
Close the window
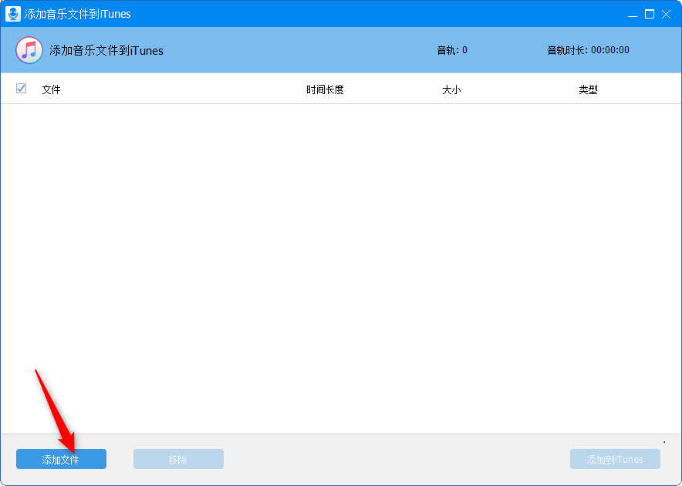coord(666,14)
